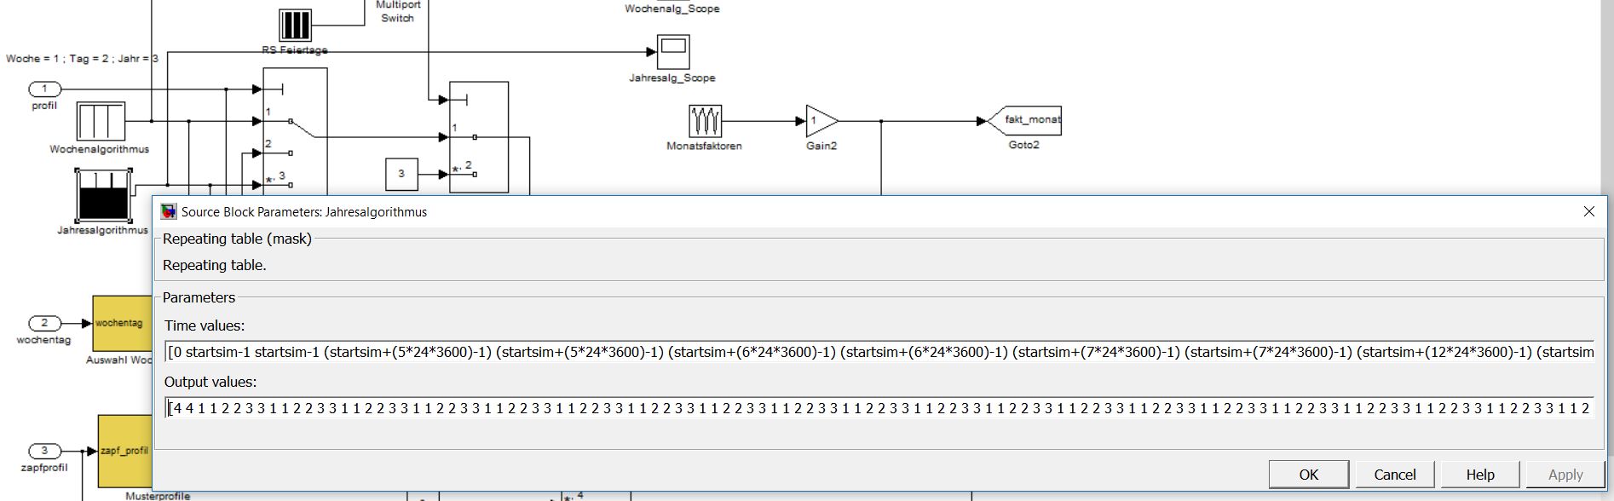Screen dimensions: 1614x501
Task: Click the zapfprofil inport block 3
Action: coord(44,451)
